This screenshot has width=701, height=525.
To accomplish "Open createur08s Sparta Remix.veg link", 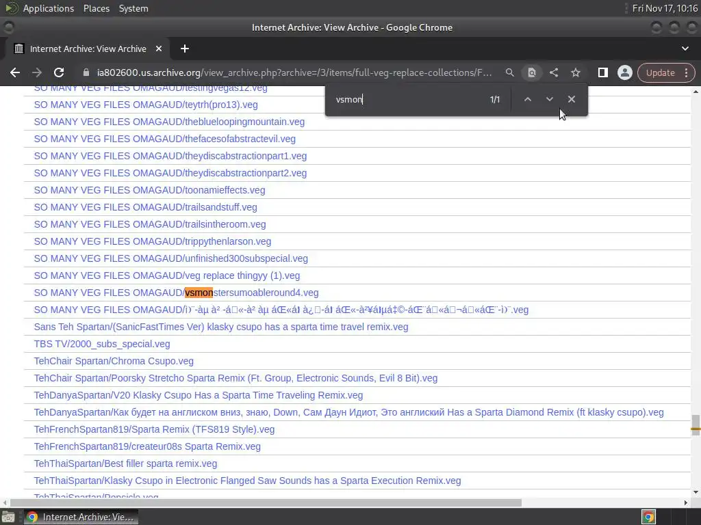I will [147, 446].
